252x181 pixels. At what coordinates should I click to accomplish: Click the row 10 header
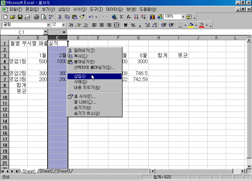coord(5,97)
